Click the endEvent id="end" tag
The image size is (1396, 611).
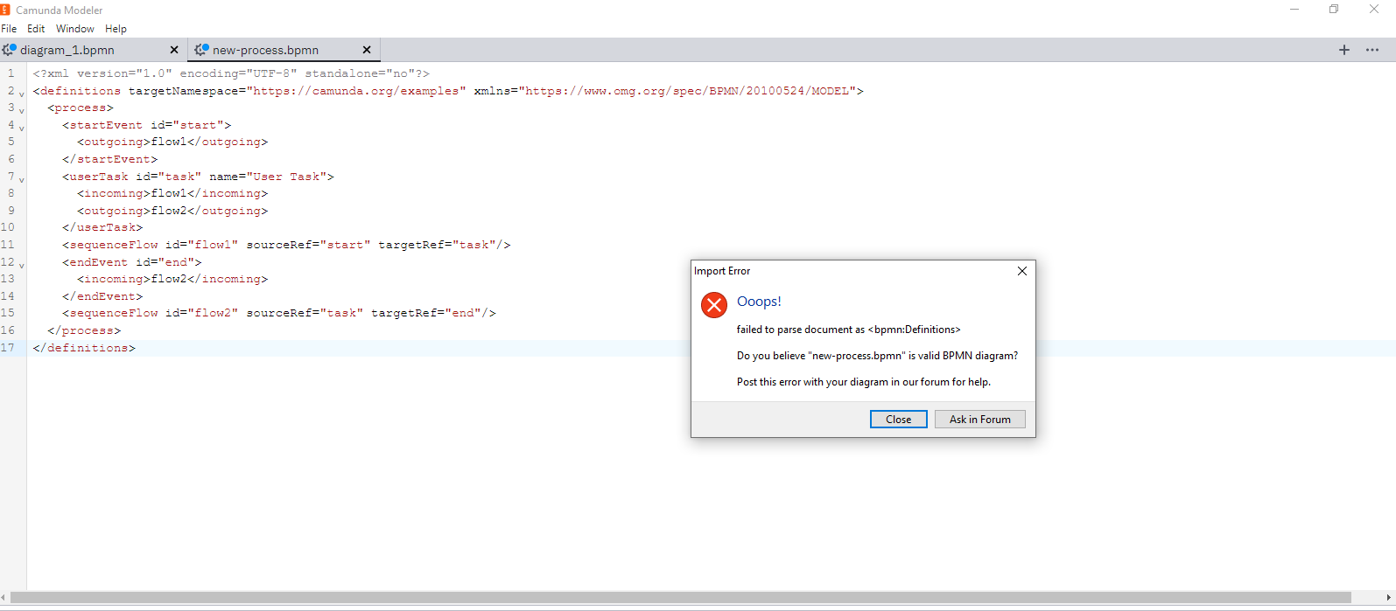(x=131, y=262)
